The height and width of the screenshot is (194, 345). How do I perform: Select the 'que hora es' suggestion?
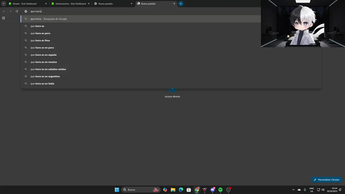(x=171, y=26)
